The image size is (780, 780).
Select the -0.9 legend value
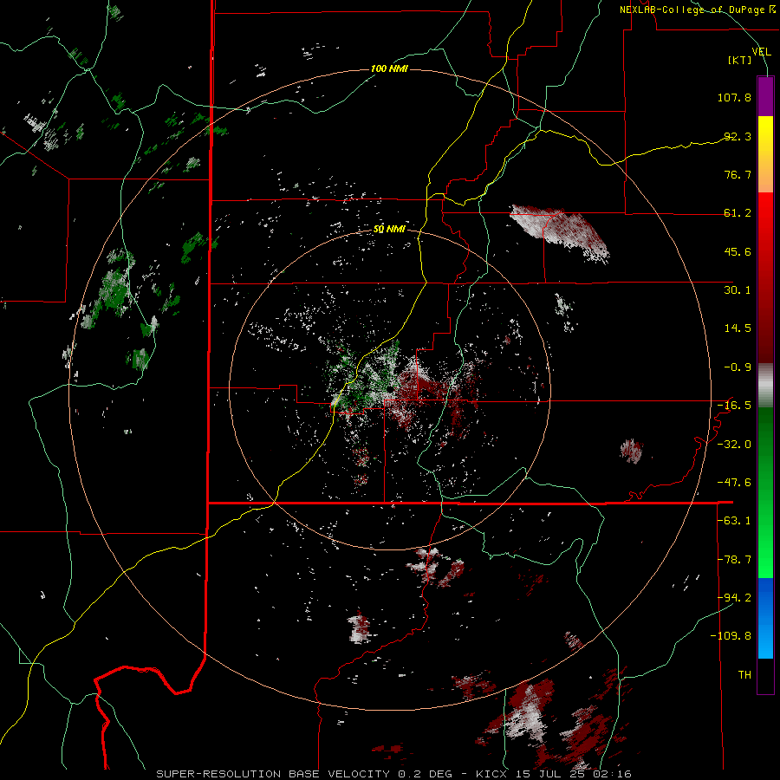tap(738, 367)
